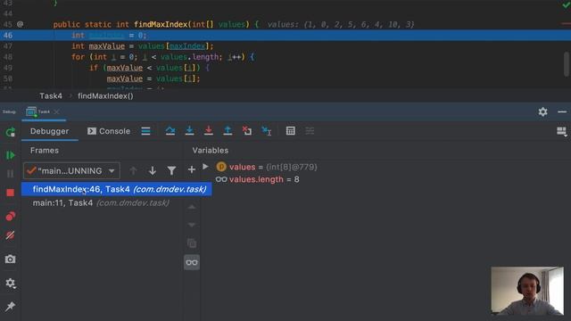Click Step Into

(x=189, y=131)
